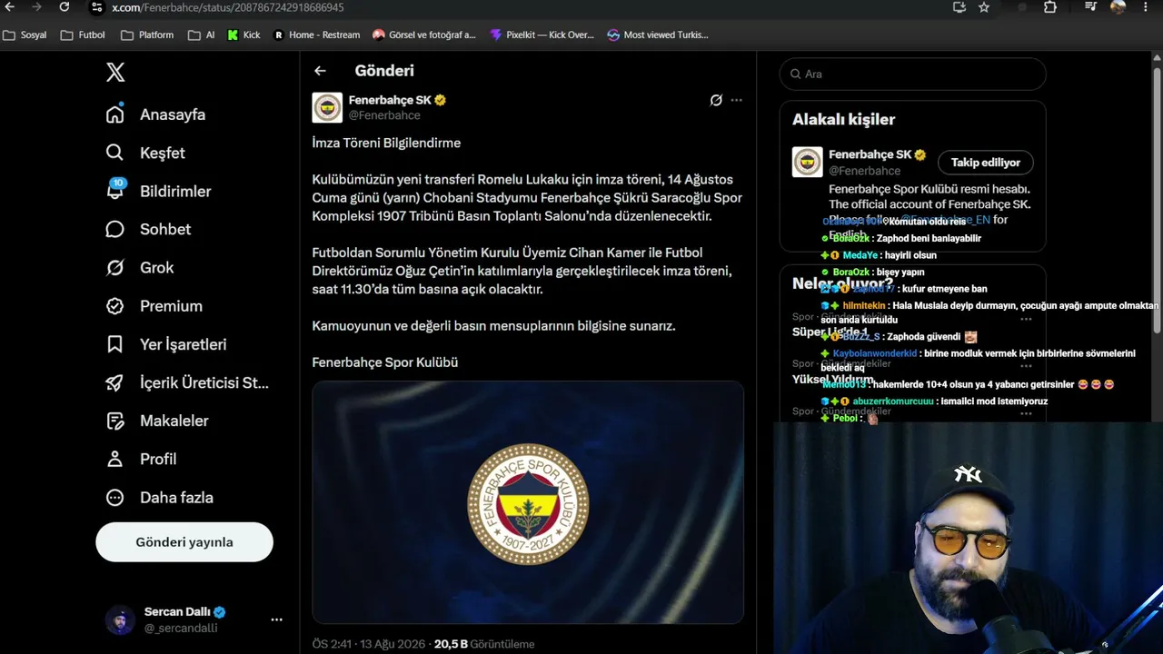Open the Platform bookmarks folder

coord(147,35)
